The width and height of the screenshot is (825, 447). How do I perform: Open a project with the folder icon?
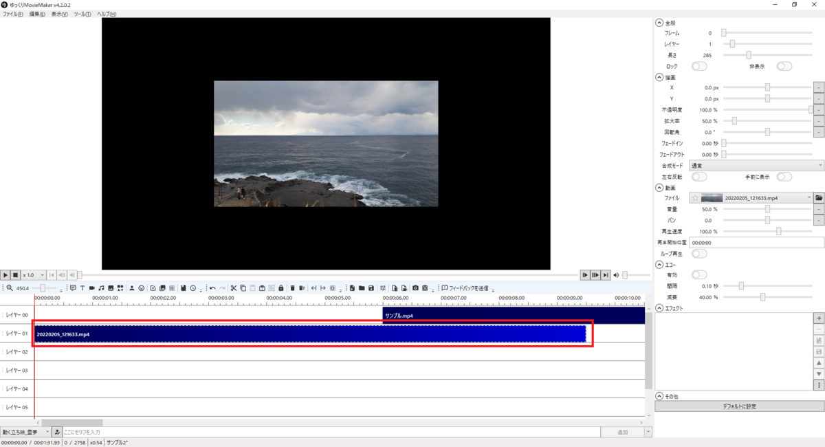click(362, 287)
